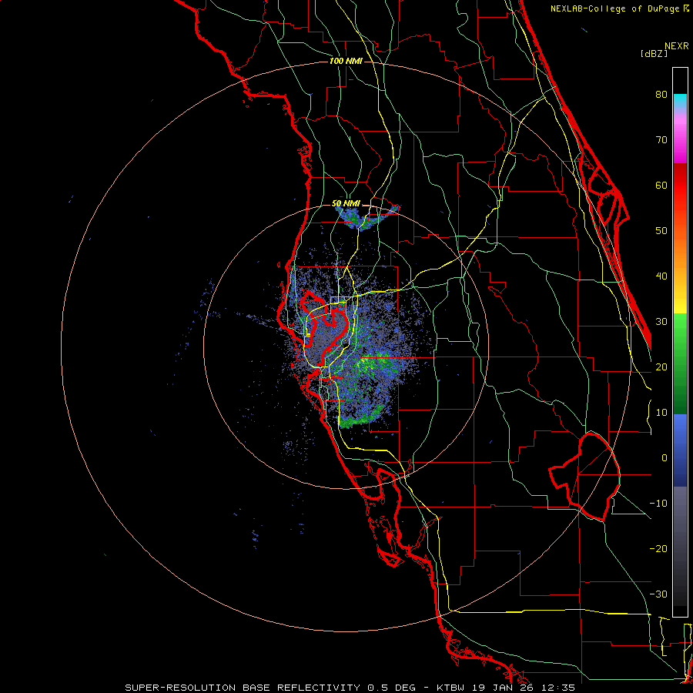Click the 0 dBZ scale value

click(x=665, y=458)
